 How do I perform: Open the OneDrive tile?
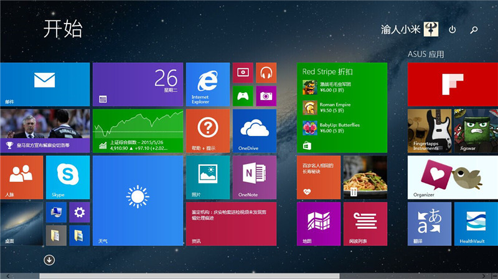[255, 131]
